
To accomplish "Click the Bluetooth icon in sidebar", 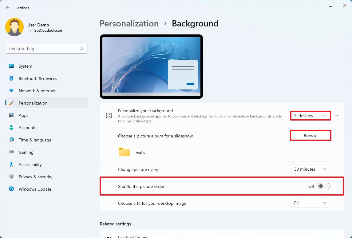I will (11, 78).
